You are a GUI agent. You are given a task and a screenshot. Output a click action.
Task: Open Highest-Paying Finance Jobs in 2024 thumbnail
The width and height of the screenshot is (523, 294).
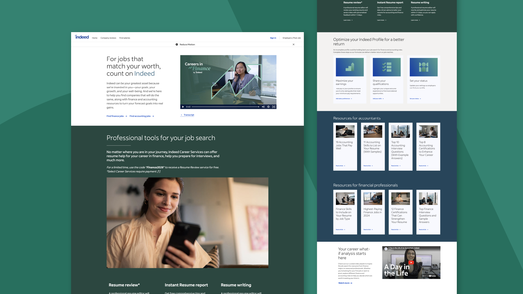point(373,199)
